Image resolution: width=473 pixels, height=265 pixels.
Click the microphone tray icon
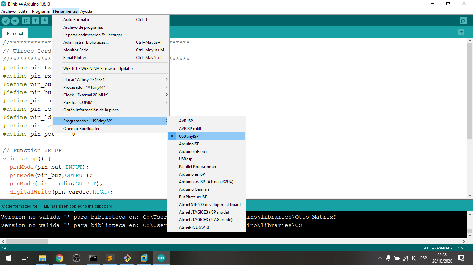point(389,258)
